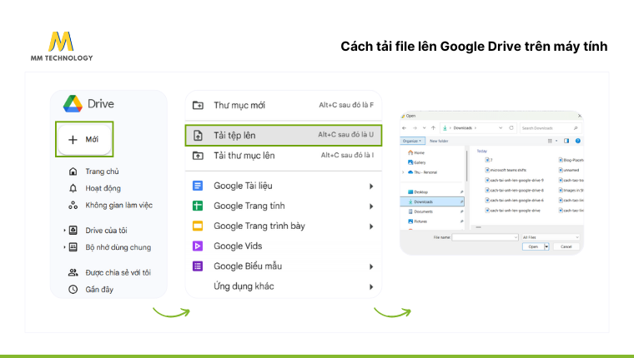
Task: Click the folder upload icon
Action: pyautogui.click(x=198, y=156)
